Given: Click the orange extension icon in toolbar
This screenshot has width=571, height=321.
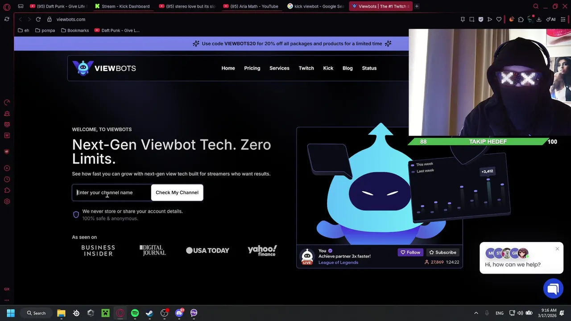Looking at the screenshot, I should coord(512,19).
